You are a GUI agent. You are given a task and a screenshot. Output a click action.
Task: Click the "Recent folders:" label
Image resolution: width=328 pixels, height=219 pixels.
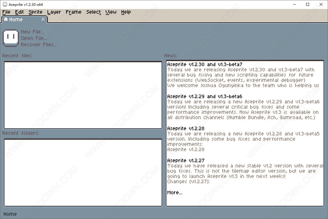tap(21, 133)
